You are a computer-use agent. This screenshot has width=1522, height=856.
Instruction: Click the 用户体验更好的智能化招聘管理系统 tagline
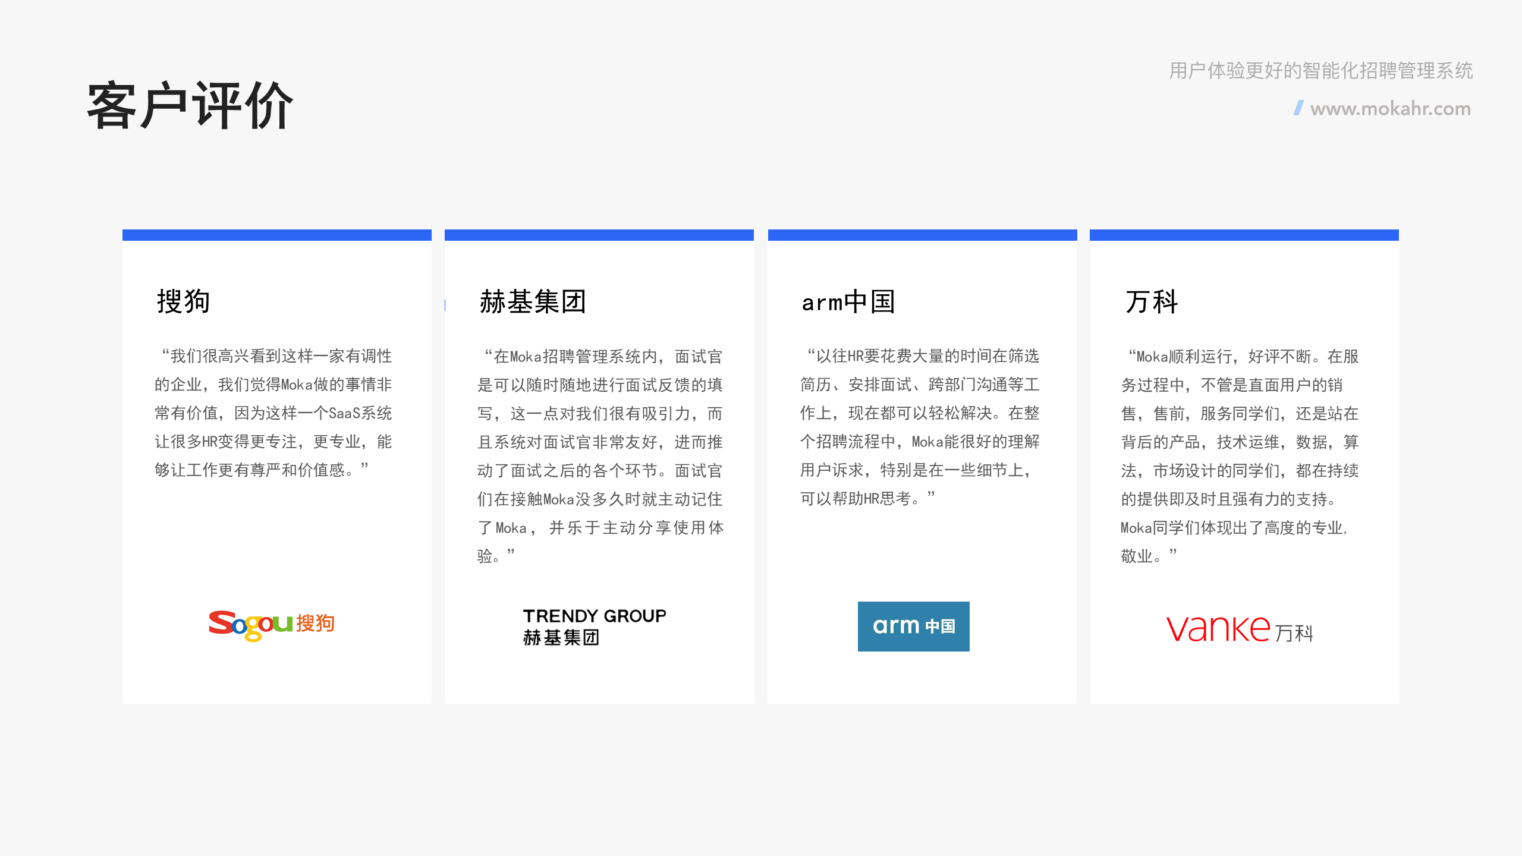1320,70
